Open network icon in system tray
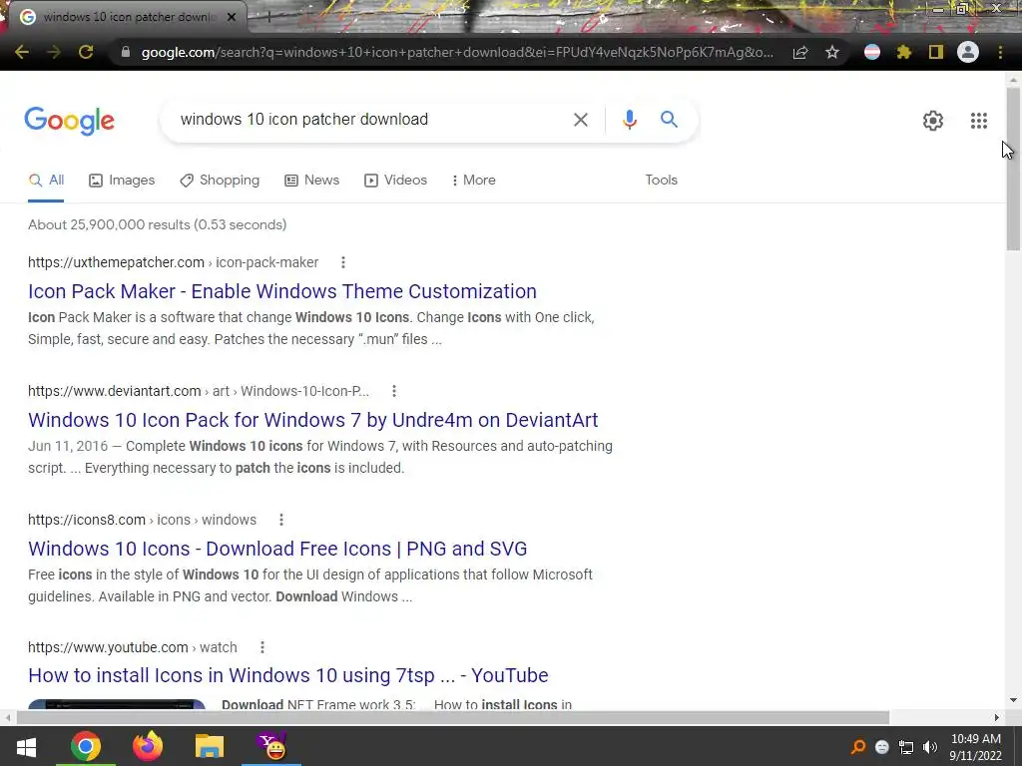 [906, 747]
